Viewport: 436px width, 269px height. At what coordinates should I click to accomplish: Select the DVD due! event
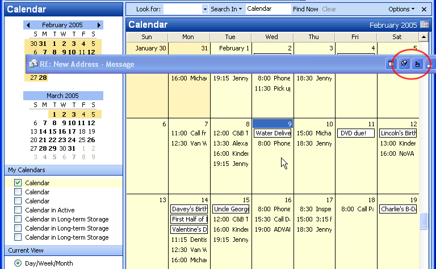(x=355, y=133)
